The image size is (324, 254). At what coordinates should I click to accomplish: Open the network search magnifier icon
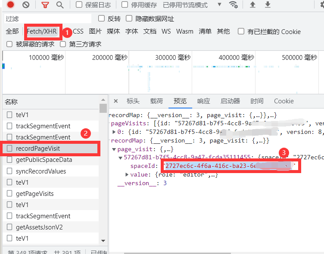click(x=60, y=5)
